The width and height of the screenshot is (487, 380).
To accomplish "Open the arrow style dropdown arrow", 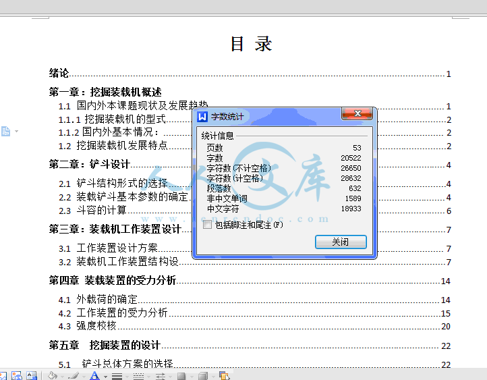I will (171, 377).
